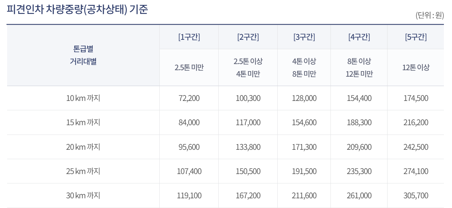This screenshot has width=452, height=208.
Task: Click the [1구간] column header
Action: point(189,37)
